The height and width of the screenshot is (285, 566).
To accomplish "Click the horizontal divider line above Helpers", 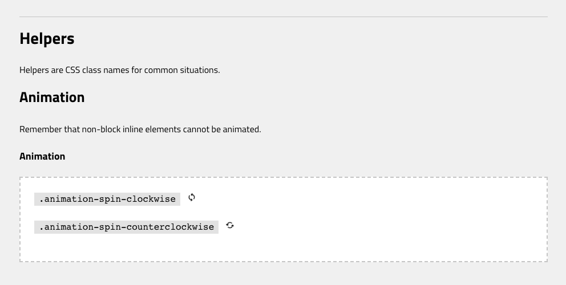I will click(x=284, y=17).
